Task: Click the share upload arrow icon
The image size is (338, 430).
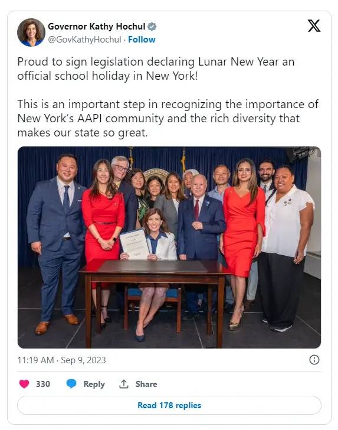Action: tap(124, 384)
